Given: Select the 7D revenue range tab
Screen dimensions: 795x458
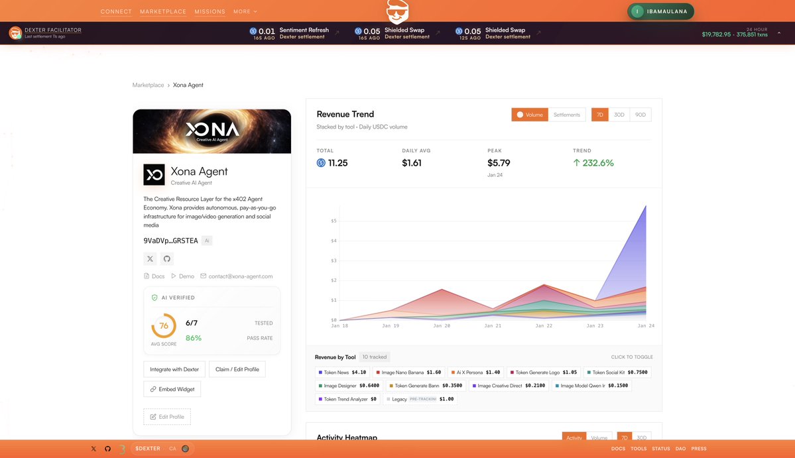Looking at the screenshot, I should pyautogui.click(x=600, y=115).
